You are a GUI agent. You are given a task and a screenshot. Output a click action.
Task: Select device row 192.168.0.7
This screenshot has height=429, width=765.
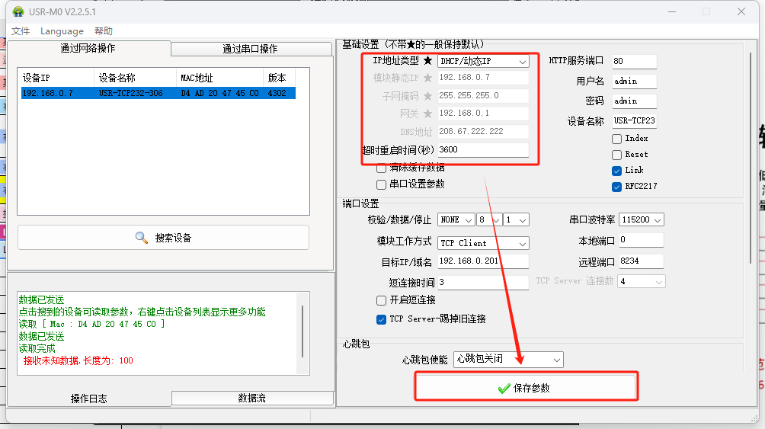158,93
